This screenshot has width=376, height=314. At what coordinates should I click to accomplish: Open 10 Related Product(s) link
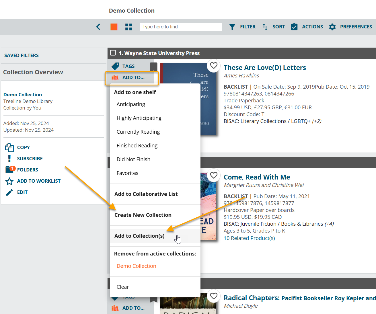coord(249,238)
